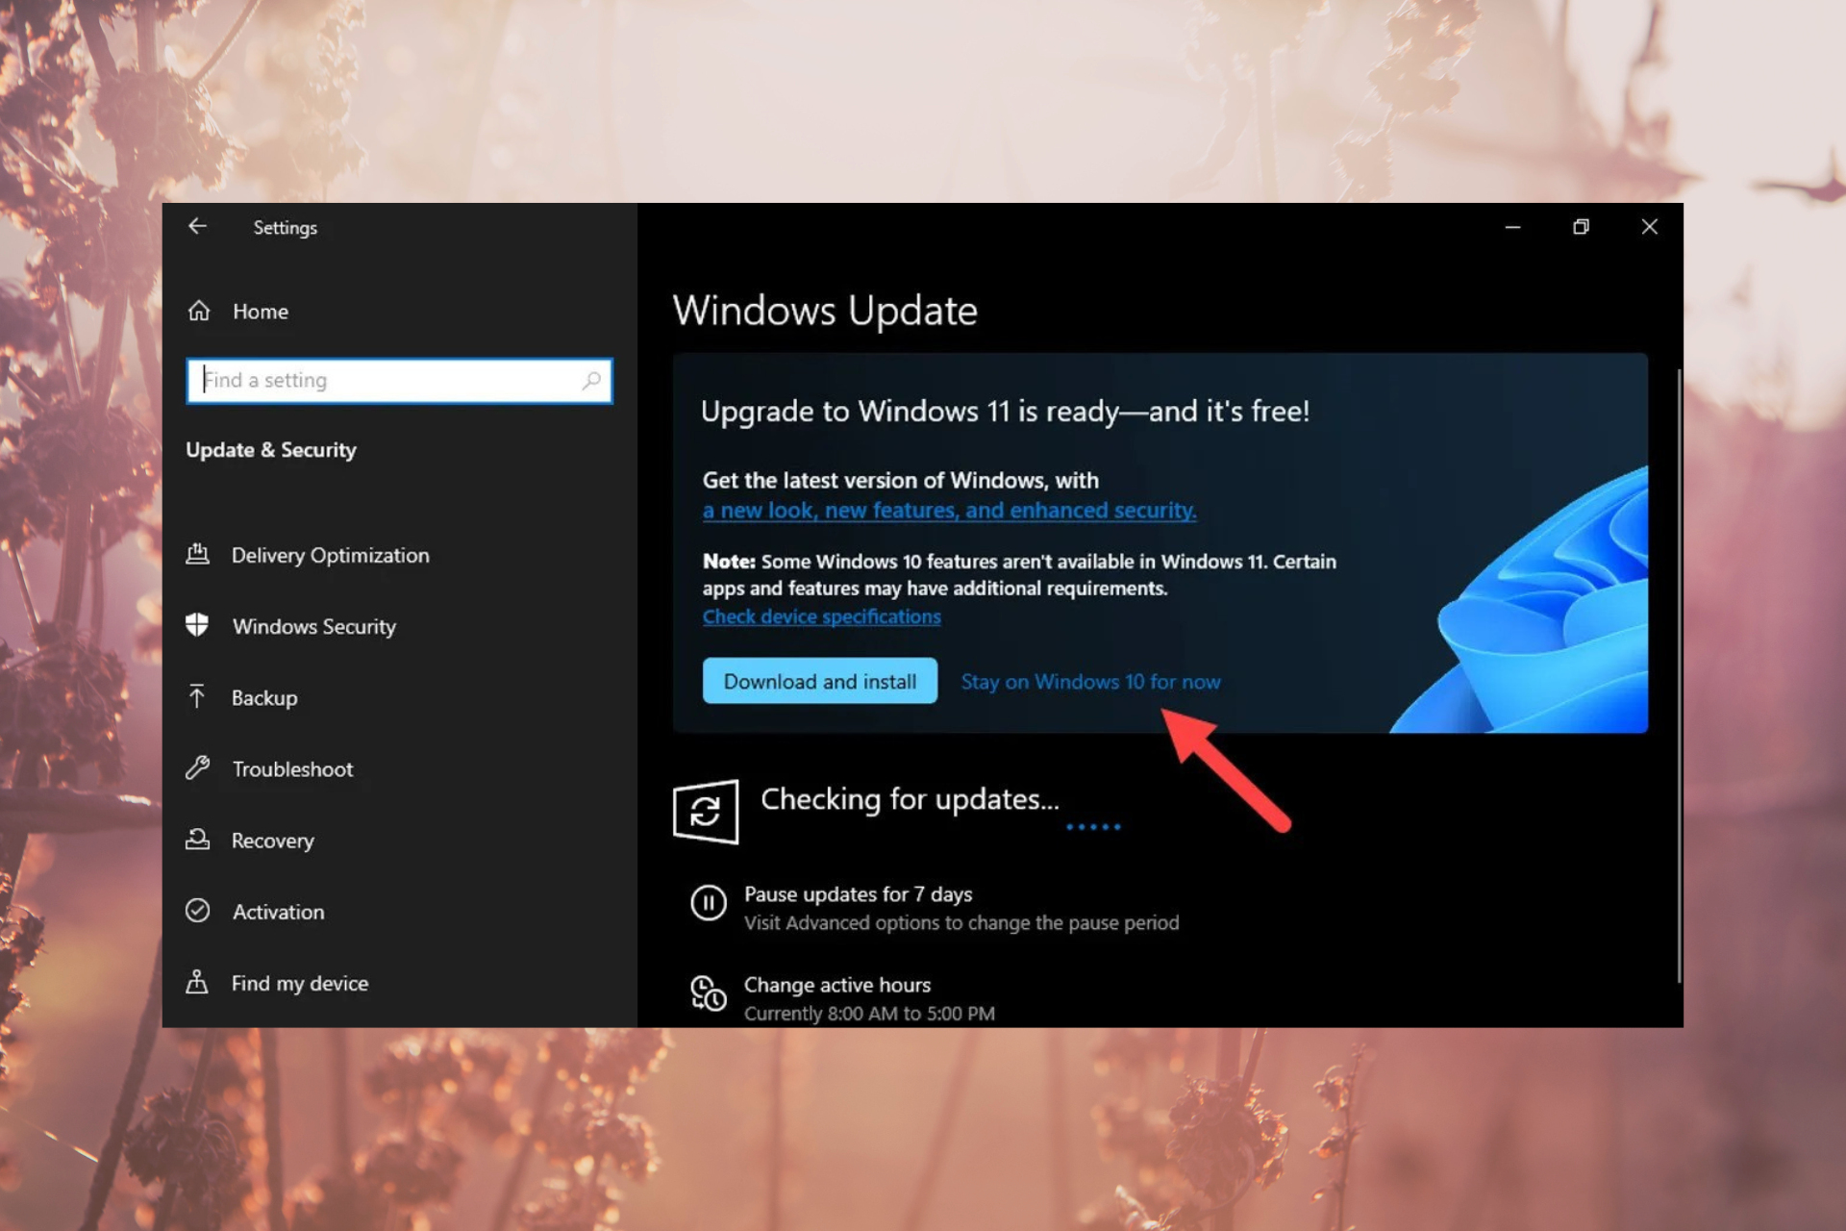The width and height of the screenshot is (1846, 1231).
Task: Click the back arrow in Settings
Action: click(x=197, y=226)
